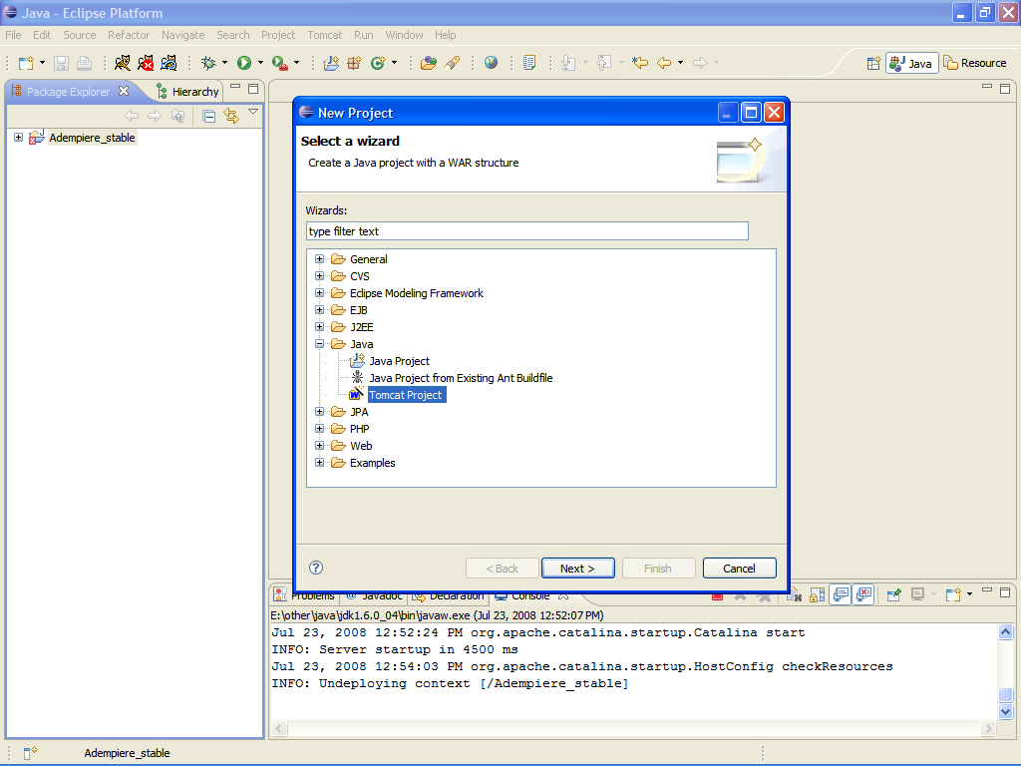
Task: Open the File menu
Action: pyautogui.click(x=13, y=35)
